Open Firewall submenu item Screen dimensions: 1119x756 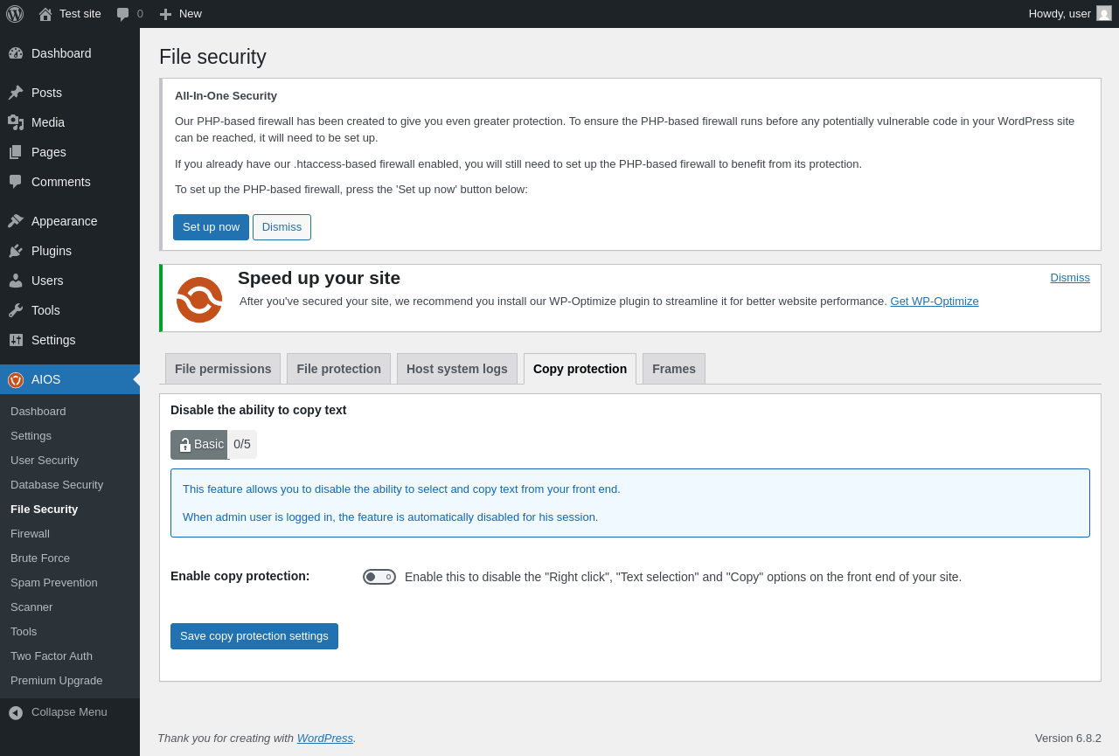(x=70, y=533)
